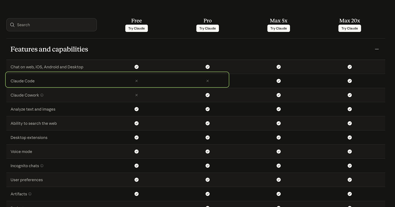Select the Max 5x plan column header
This screenshot has height=207, width=395.
[279, 21]
